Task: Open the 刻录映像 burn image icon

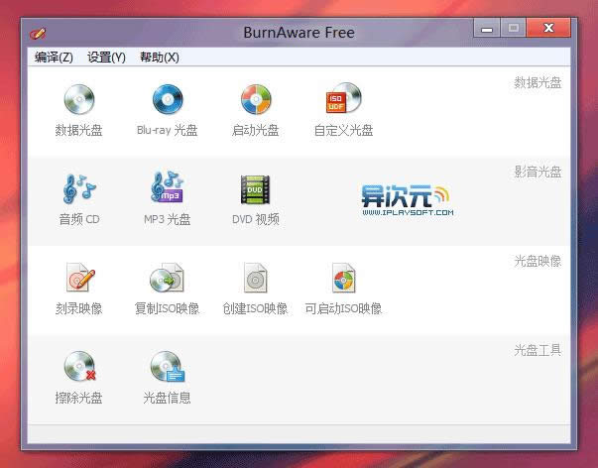Action: click(79, 278)
